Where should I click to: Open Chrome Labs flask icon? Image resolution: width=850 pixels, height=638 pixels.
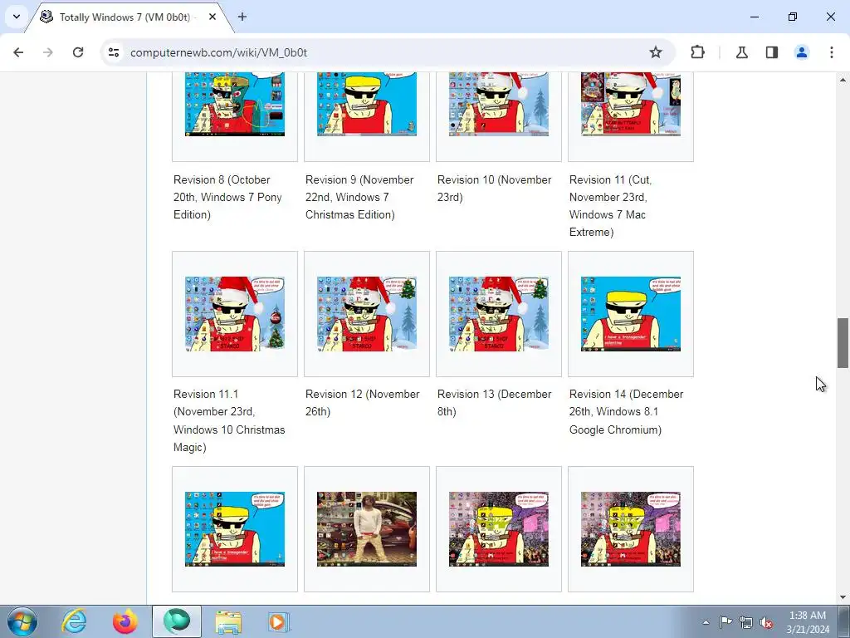click(741, 52)
